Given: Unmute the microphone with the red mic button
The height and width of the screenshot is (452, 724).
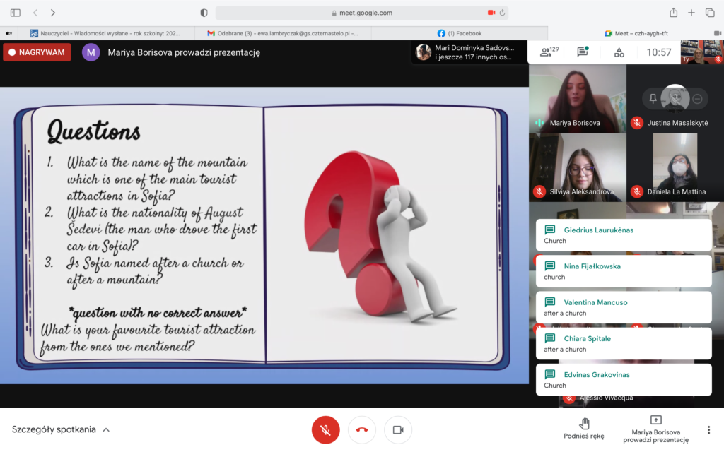Looking at the screenshot, I should tap(326, 429).
